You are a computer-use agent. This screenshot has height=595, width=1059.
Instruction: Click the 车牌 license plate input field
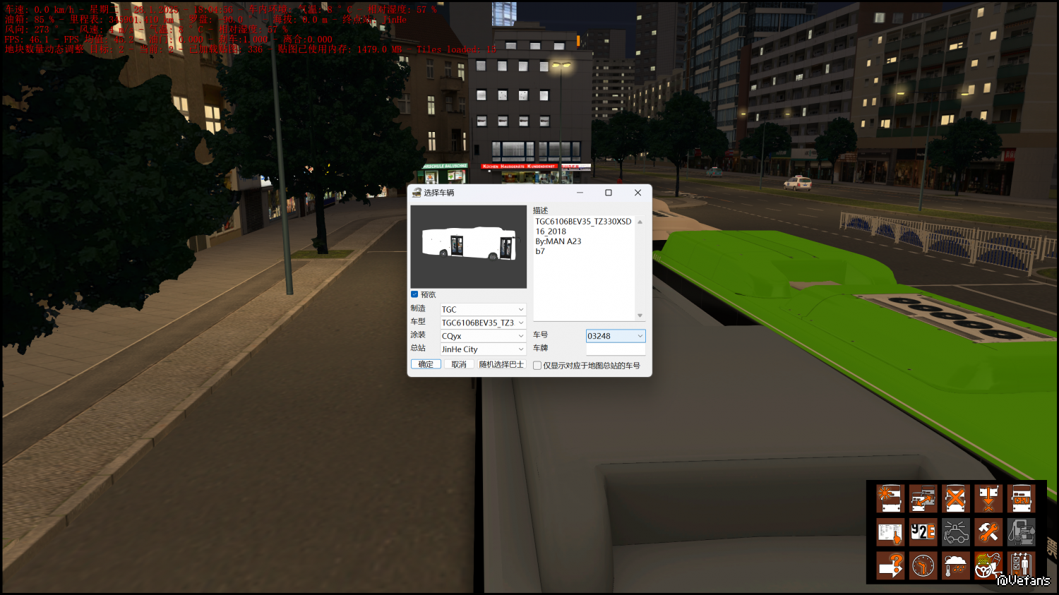coord(616,349)
